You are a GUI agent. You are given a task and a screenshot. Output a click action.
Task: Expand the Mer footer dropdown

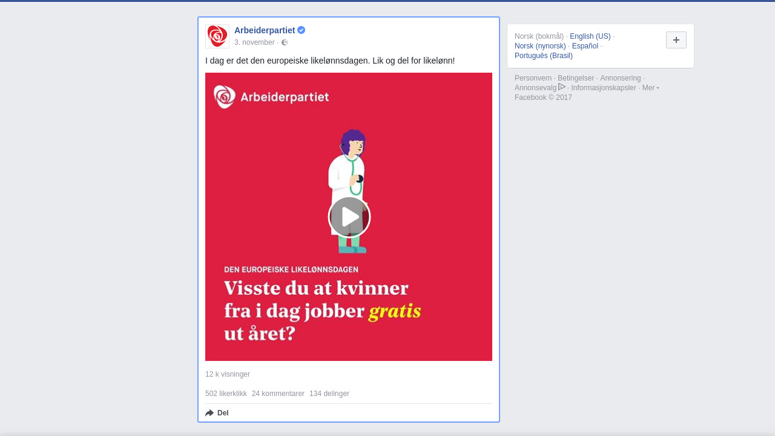coord(651,88)
